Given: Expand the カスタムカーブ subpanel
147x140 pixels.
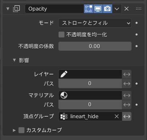Looking at the screenshot, I should click(14, 130).
